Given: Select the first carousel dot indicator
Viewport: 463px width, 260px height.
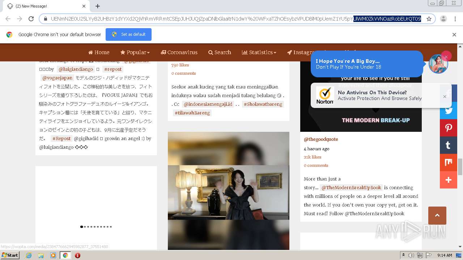Looking at the screenshot, I should [x=81, y=227].
